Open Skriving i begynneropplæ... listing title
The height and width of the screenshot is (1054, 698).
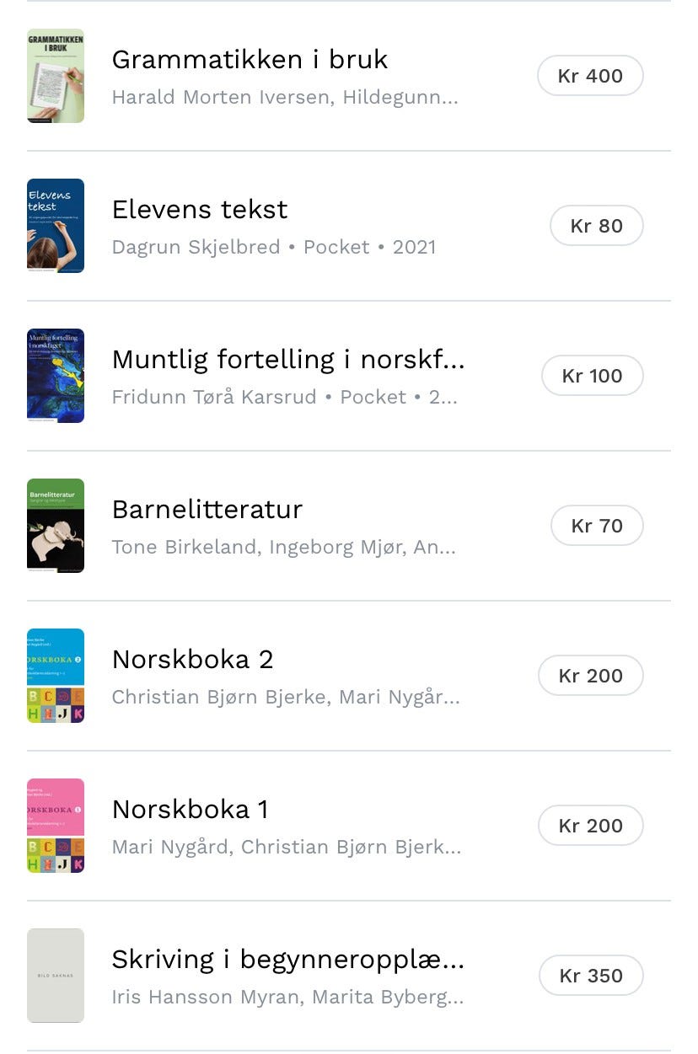tap(288, 960)
